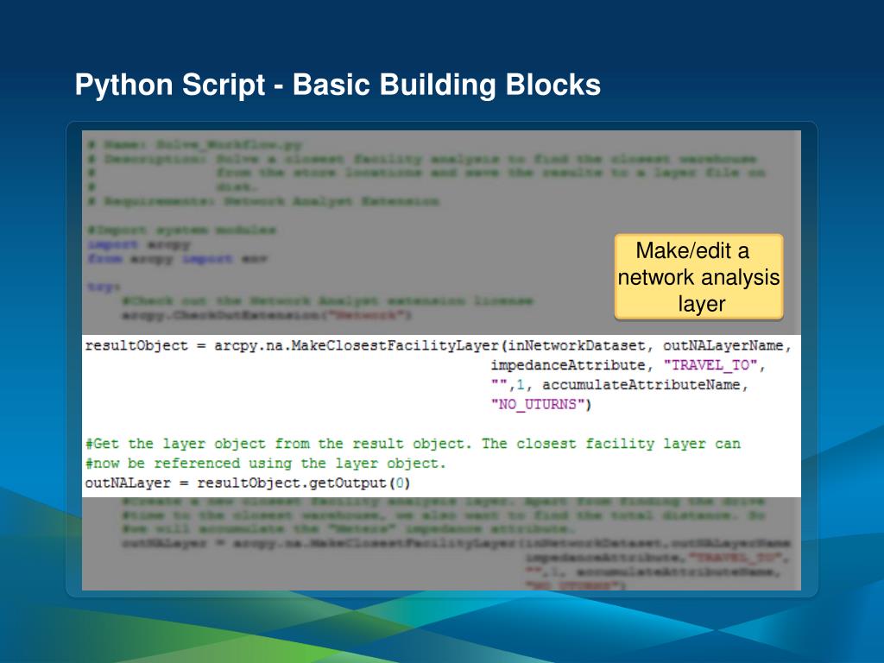Click the "NO_UTURNS" string in the code
The width and height of the screenshot is (884, 663).
537,404
